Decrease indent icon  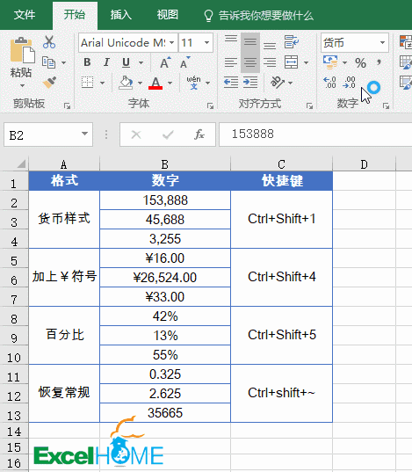pyautogui.click(x=231, y=82)
